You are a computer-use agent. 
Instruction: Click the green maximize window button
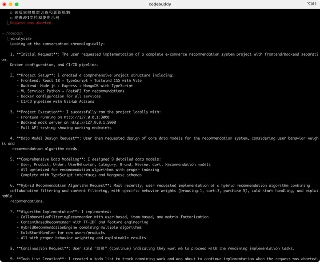[x=17, y=4]
